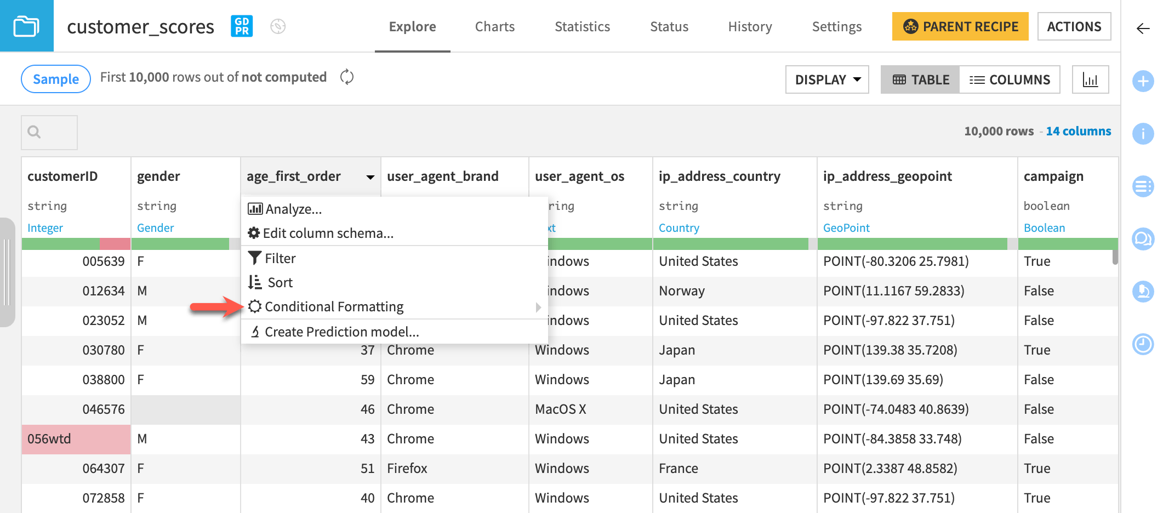Open the list details icon in sidebar

click(x=1143, y=186)
